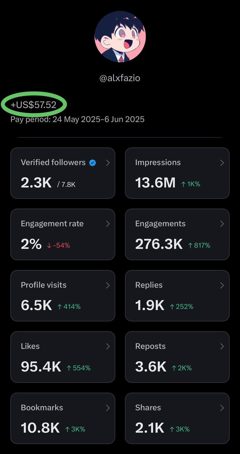The width and height of the screenshot is (240, 454).
Task: Select the 13.6M impressions value
Action: pos(155,183)
